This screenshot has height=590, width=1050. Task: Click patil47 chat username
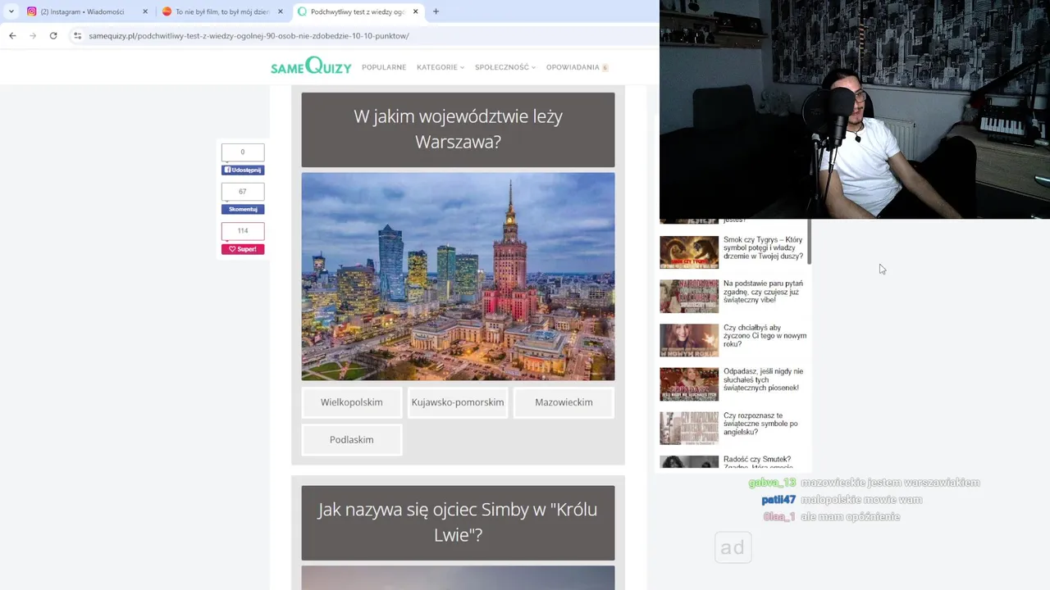pos(778,500)
